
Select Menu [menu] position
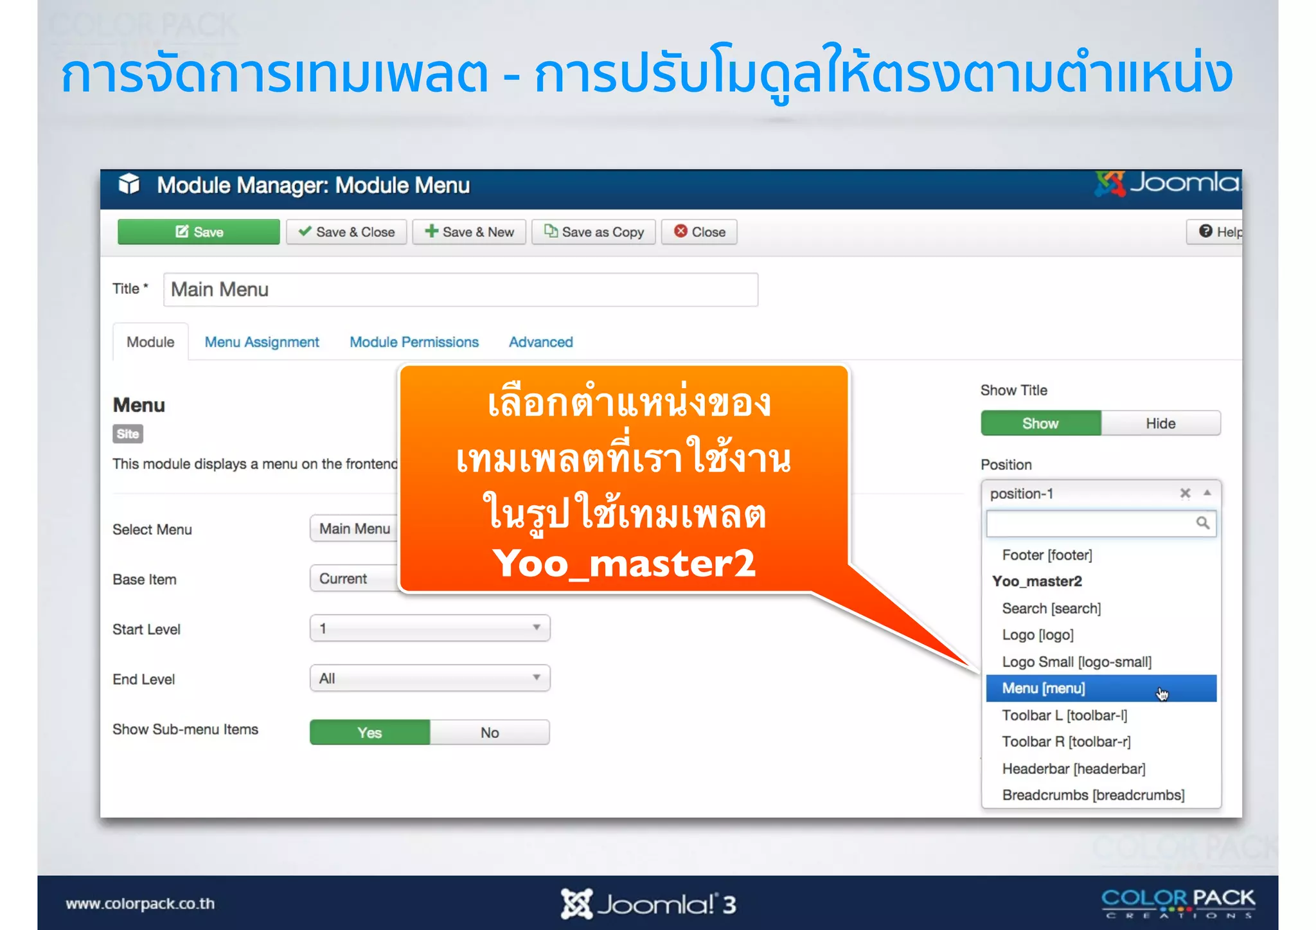tap(1101, 688)
